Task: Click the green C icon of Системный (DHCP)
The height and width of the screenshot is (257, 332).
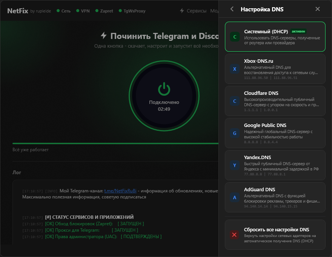Action: 235,37
